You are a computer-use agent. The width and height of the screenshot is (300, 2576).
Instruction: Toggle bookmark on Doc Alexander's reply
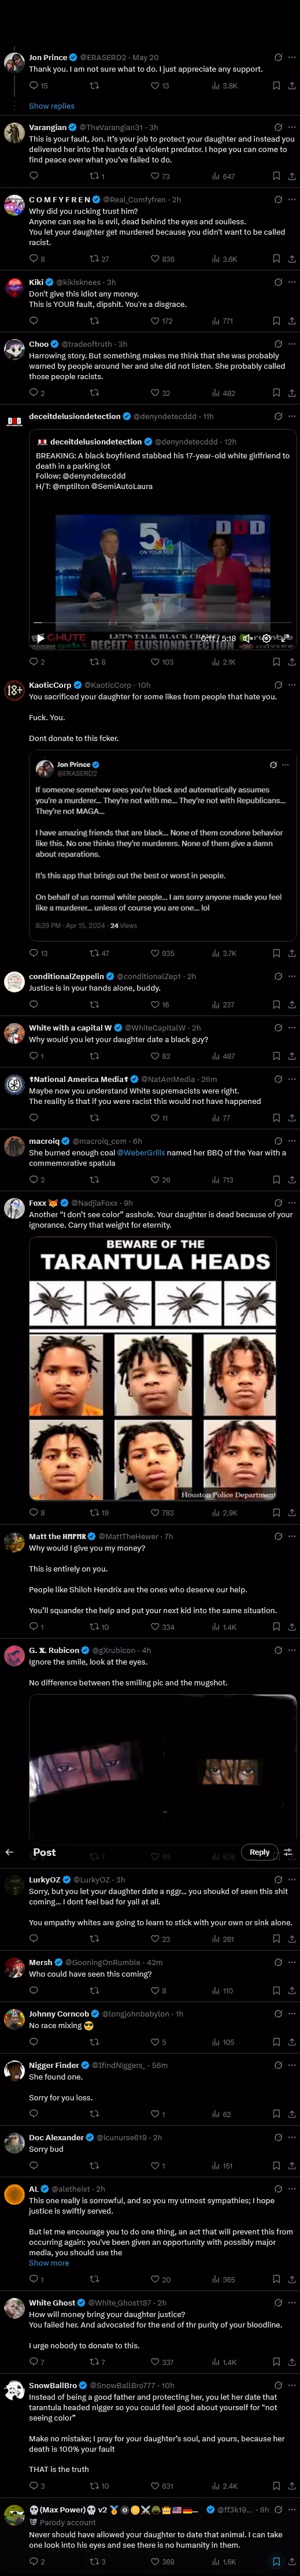coord(277,2166)
